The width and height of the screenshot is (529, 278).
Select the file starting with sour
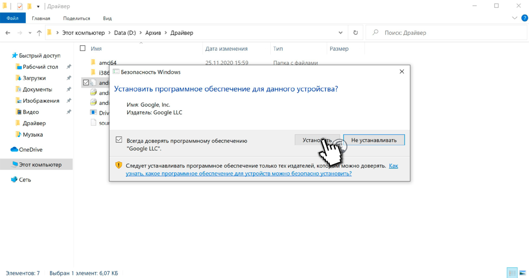tap(104, 123)
